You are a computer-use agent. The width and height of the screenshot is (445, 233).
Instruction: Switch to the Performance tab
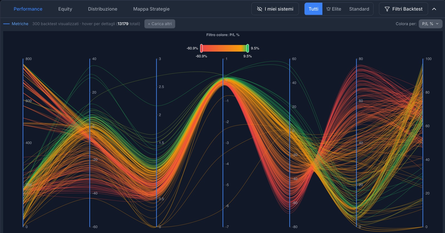click(28, 9)
